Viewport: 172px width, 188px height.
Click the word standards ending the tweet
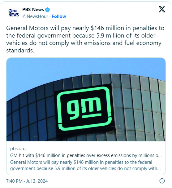pos(20,51)
